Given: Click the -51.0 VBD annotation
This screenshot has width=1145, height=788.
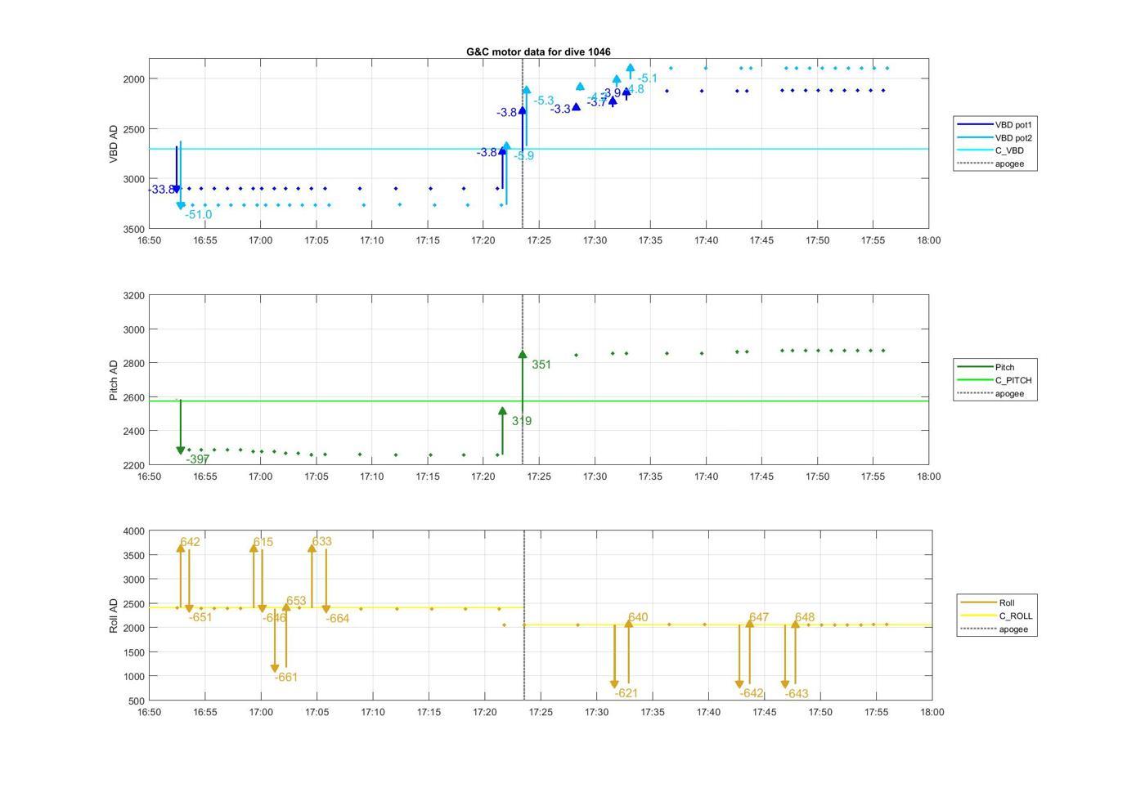Looking at the screenshot, I should point(198,215).
